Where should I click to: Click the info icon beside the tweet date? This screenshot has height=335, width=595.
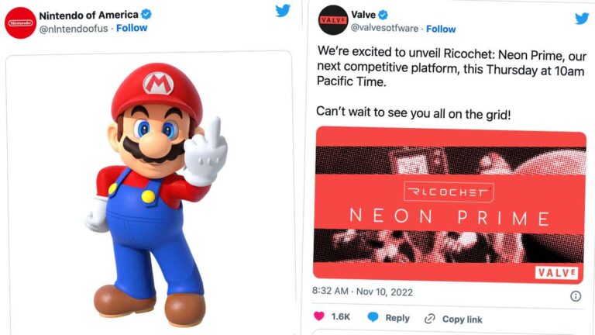coord(576,295)
